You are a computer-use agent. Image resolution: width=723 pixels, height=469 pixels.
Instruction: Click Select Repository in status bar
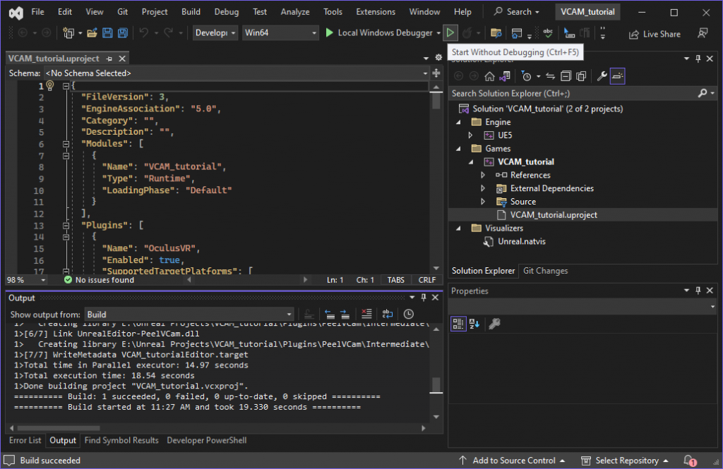[x=625, y=461]
